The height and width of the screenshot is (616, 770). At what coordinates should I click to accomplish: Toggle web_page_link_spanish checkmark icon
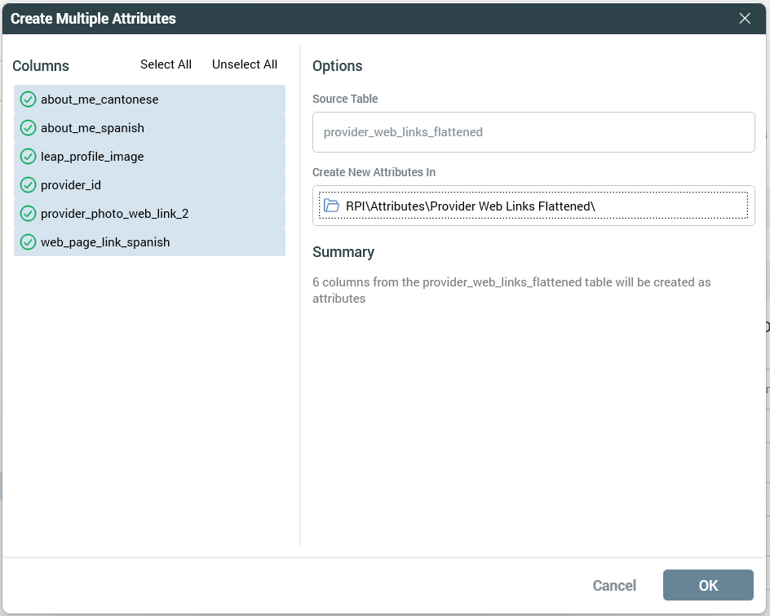tap(28, 242)
